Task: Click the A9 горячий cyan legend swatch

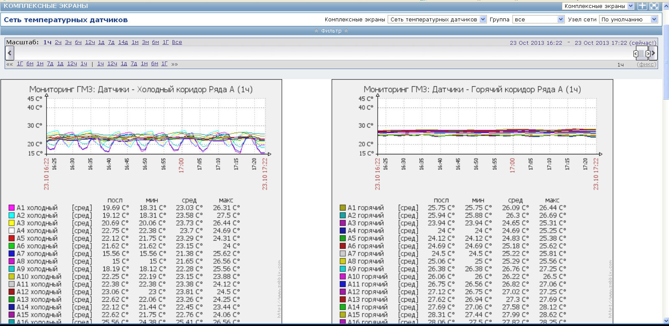Action: [343, 269]
